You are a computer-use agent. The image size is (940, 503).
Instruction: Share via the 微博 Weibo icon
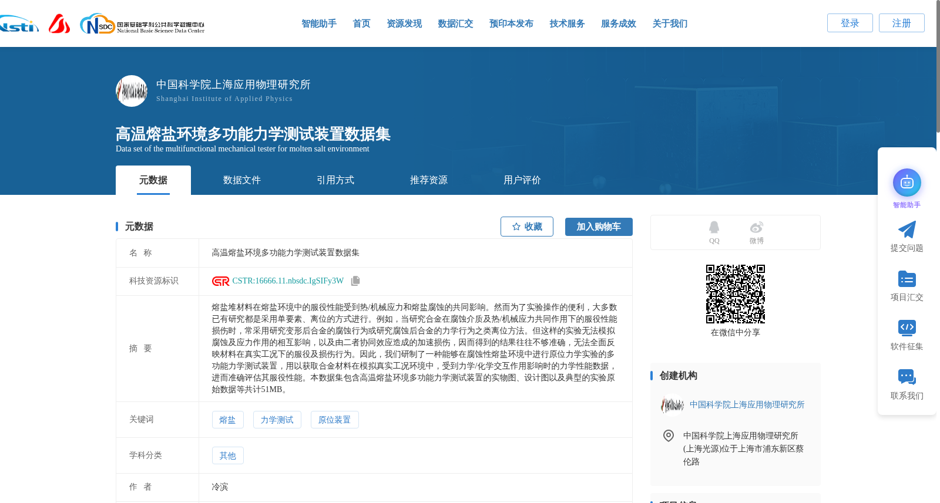click(x=756, y=227)
